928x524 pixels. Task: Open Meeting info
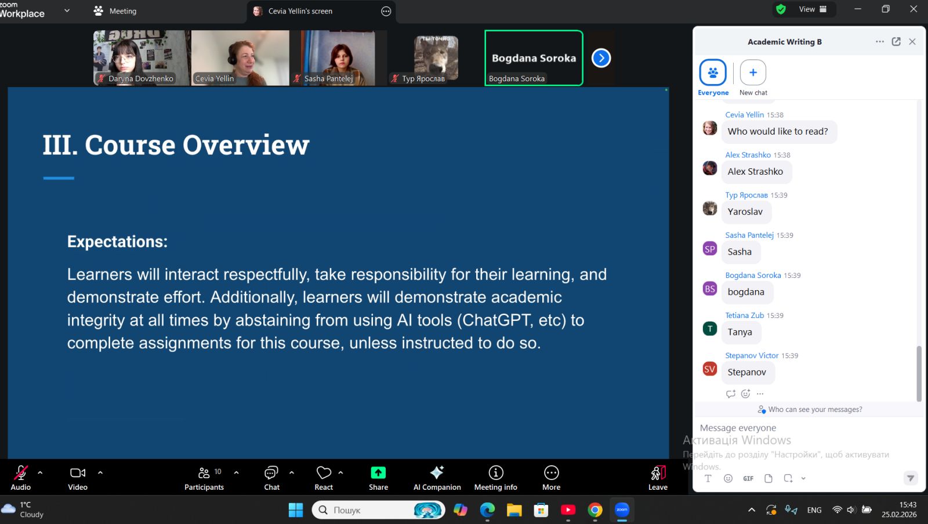coord(495,478)
